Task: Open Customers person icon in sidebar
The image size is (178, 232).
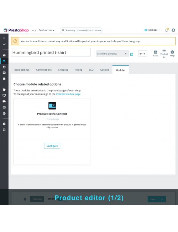Action: coord(4,67)
